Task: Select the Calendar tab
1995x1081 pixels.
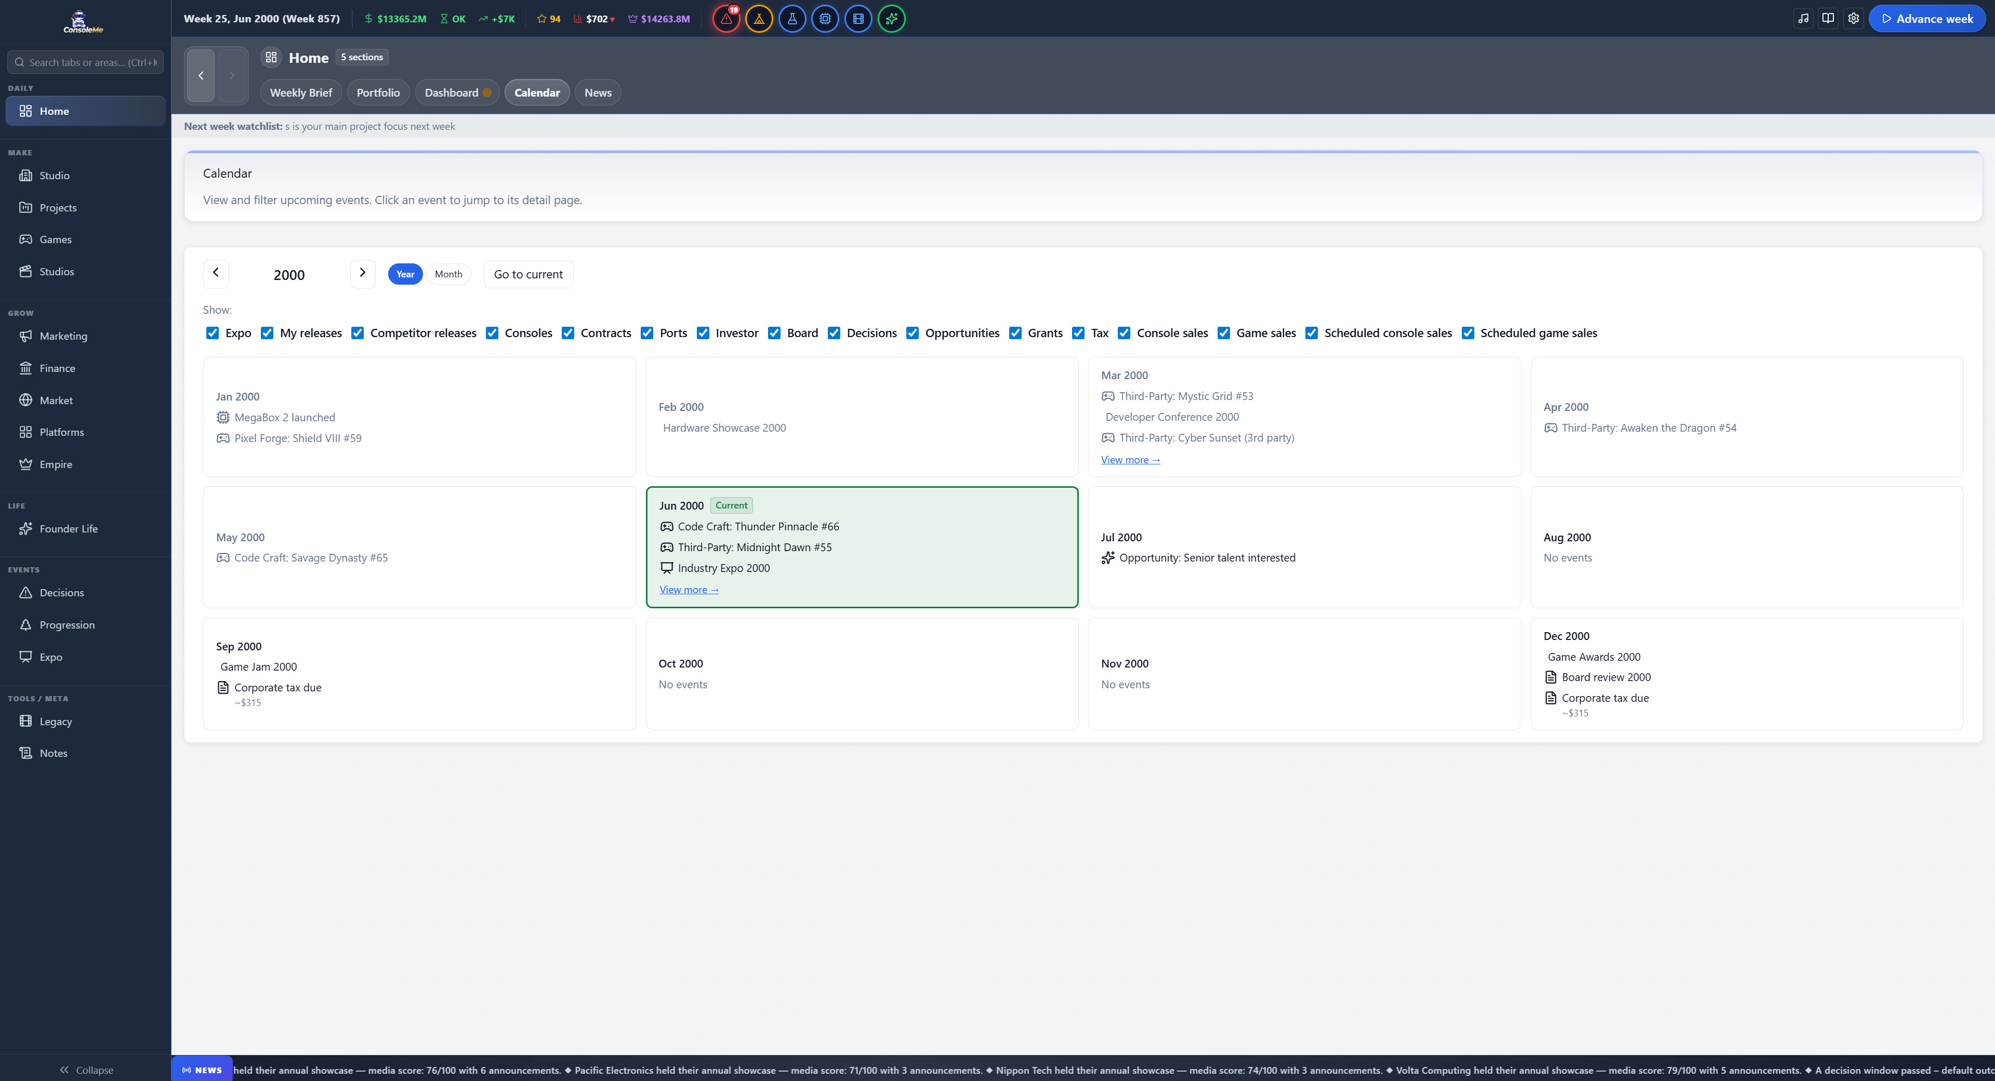Action: tap(537, 93)
